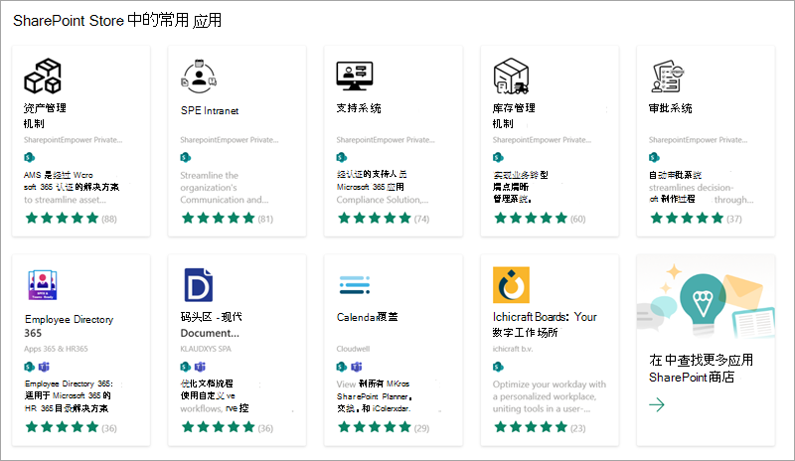The image size is (795, 461).
Task: Click Teams badge on Employee Directory 365 card
Action: pyautogui.click(x=44, y=367)
